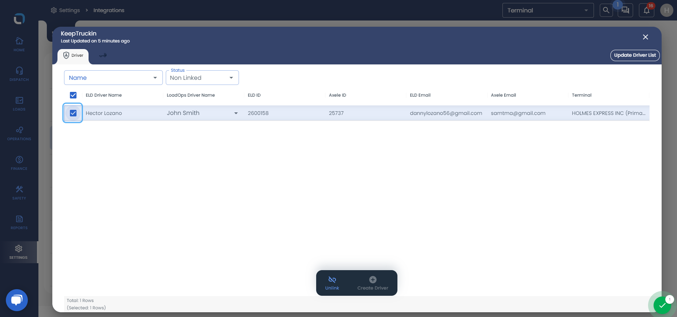Uncheck the Hector Lozano row checkbox

[x=73, y=113]
